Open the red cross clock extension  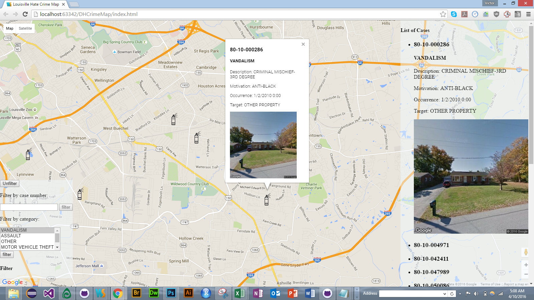(x=507, y=14)
